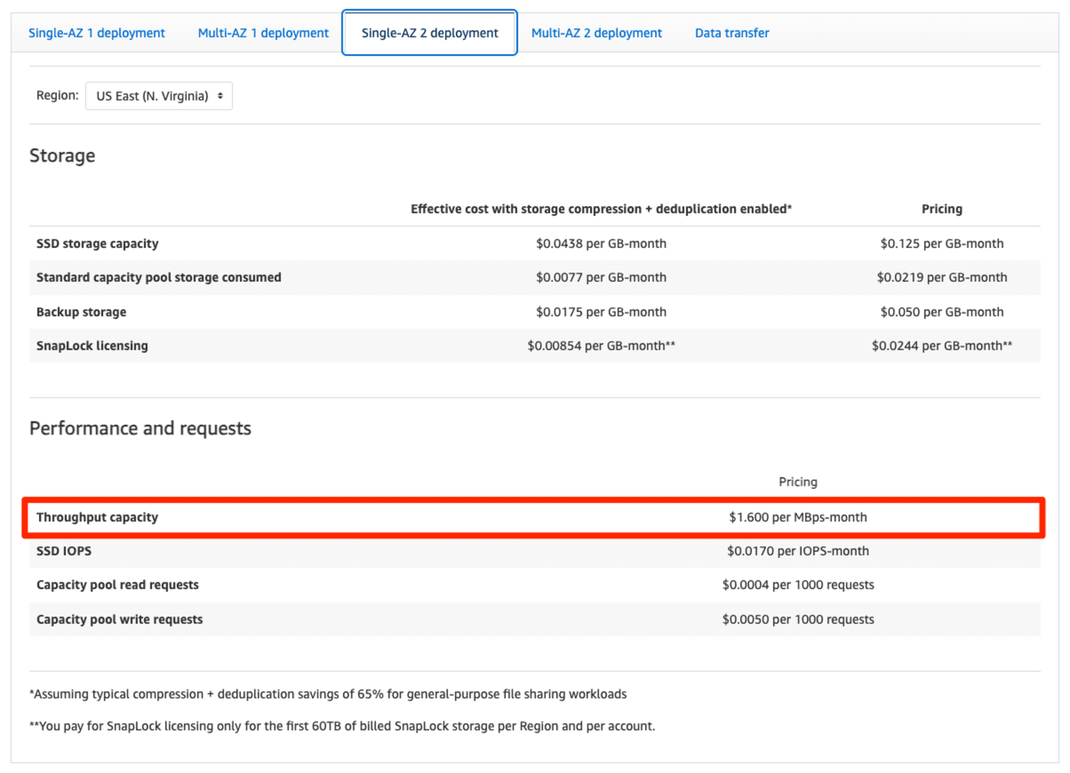Click the 65% compression savings footnote
The width and height of the screenshot is (1070, 773).
tap(328, 694)
